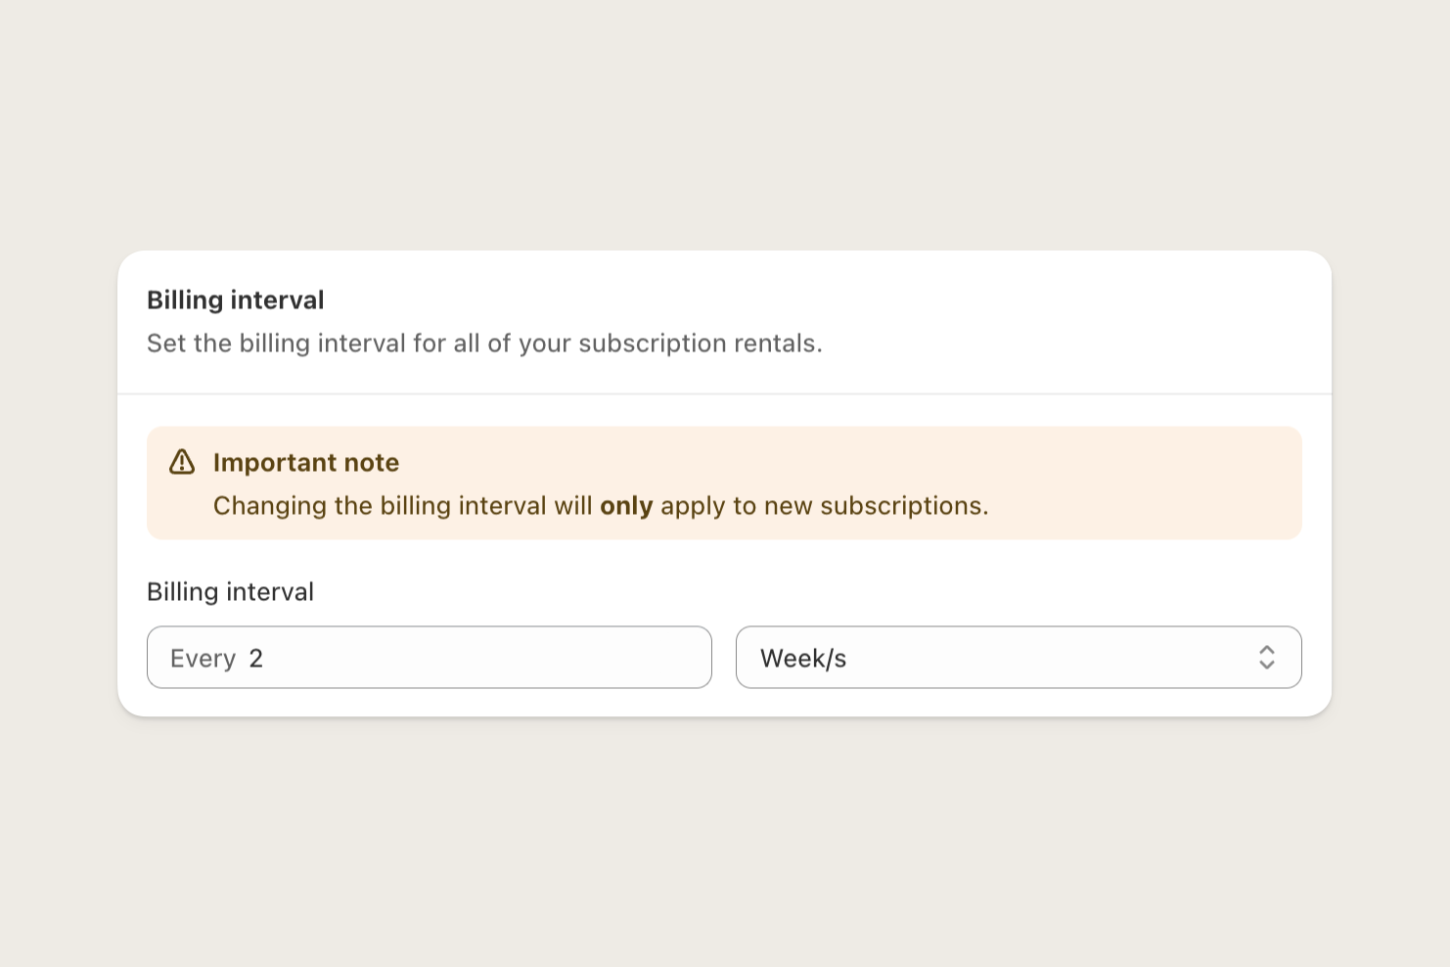Image resolution: width=1450 pixels, height=967 pixels.
Task: Click the up-down chevron on Week/s select
Action: click(1267, 658)
